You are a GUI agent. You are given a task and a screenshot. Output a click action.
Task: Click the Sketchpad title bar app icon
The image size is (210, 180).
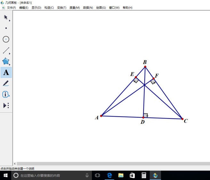[x=2, y=3]
